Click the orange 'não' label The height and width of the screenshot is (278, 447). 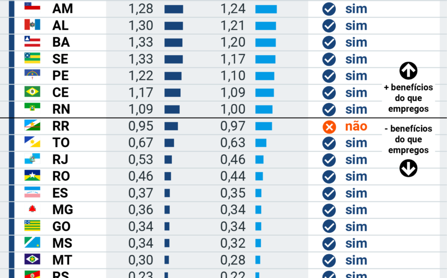(x=356, y=126)
